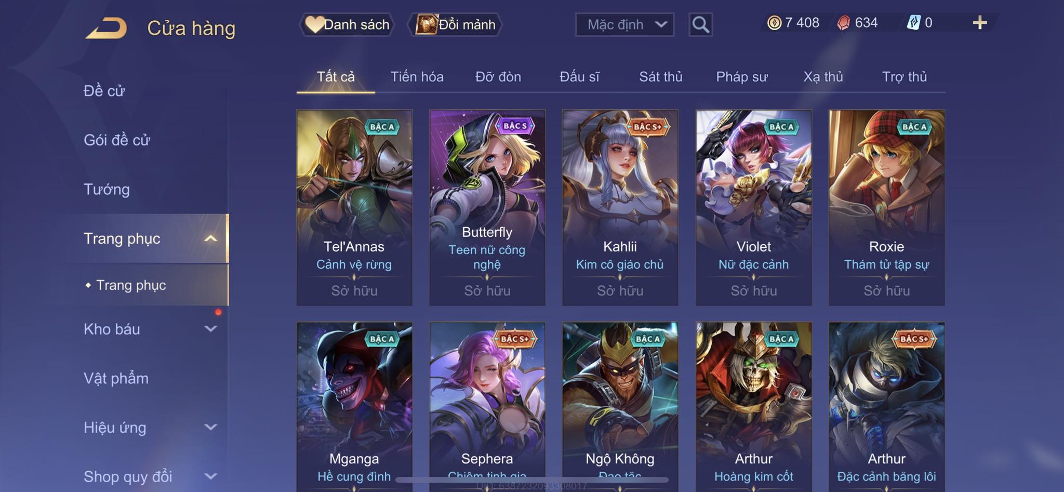
Task: Click the red ruby gem icon
Action: [844, 23]
